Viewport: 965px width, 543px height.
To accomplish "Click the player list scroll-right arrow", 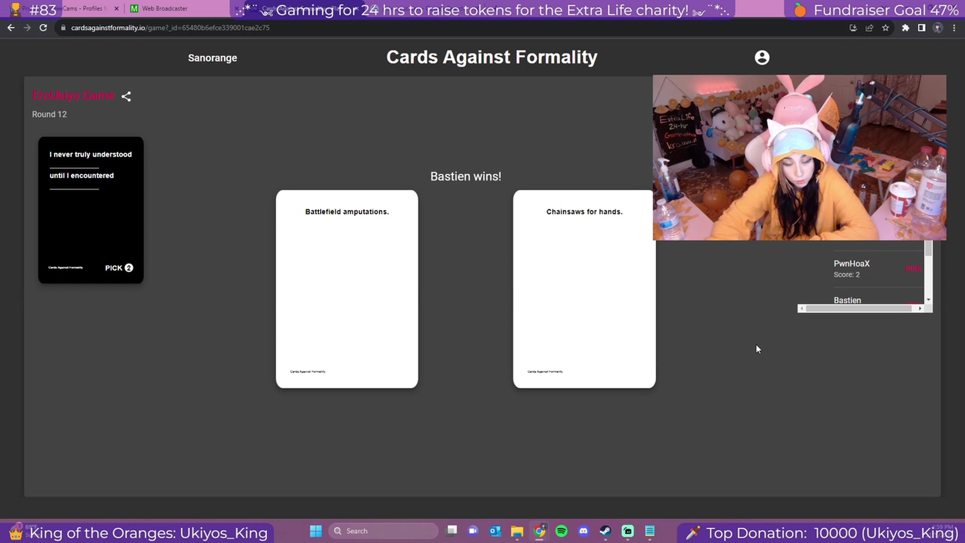I will (920, 309).
